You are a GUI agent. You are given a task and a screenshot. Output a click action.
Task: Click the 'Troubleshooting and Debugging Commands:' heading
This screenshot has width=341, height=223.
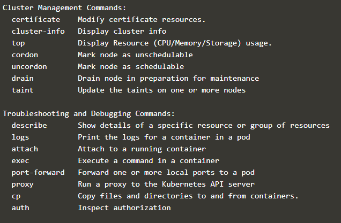click(88, 113)
